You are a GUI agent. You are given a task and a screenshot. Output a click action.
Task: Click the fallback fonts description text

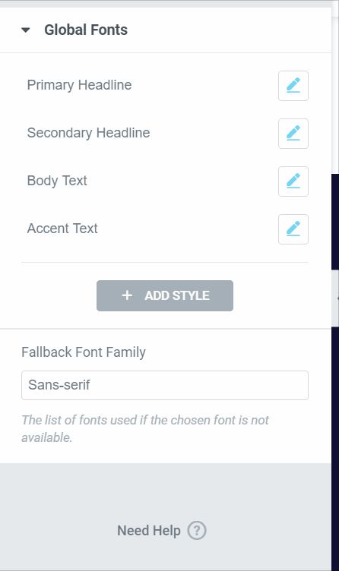[x=145, y=428]
